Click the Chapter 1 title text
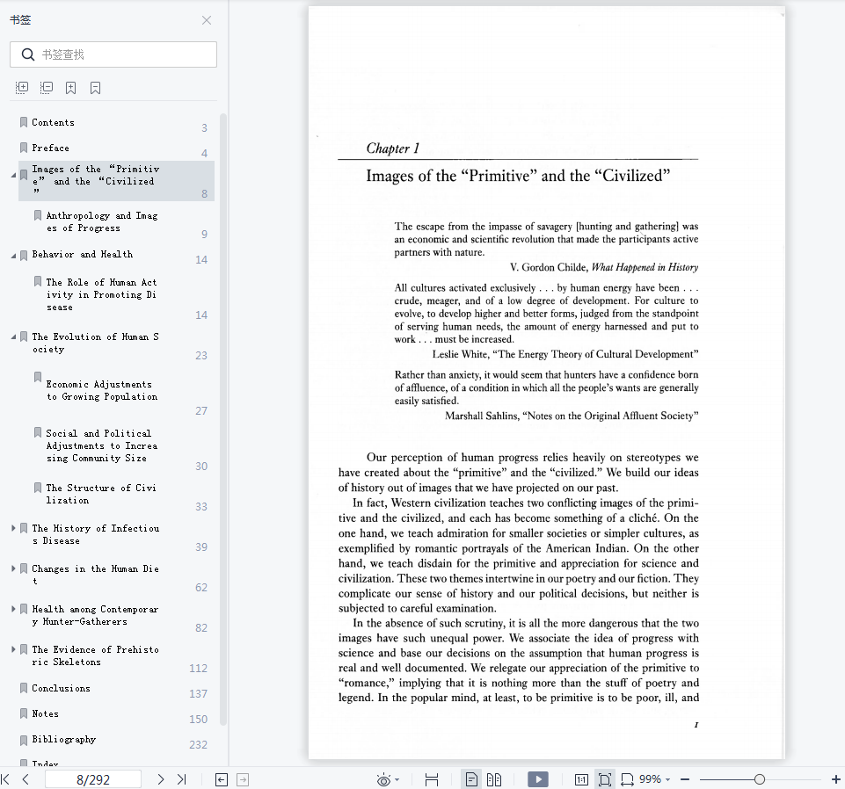This screenshot has width=845, height=789. tap(393, 148)
